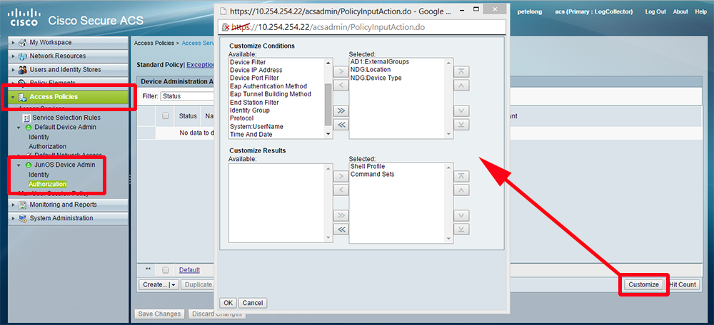Click the Help link in header
The image size is (714, 325).
(701, 12)
